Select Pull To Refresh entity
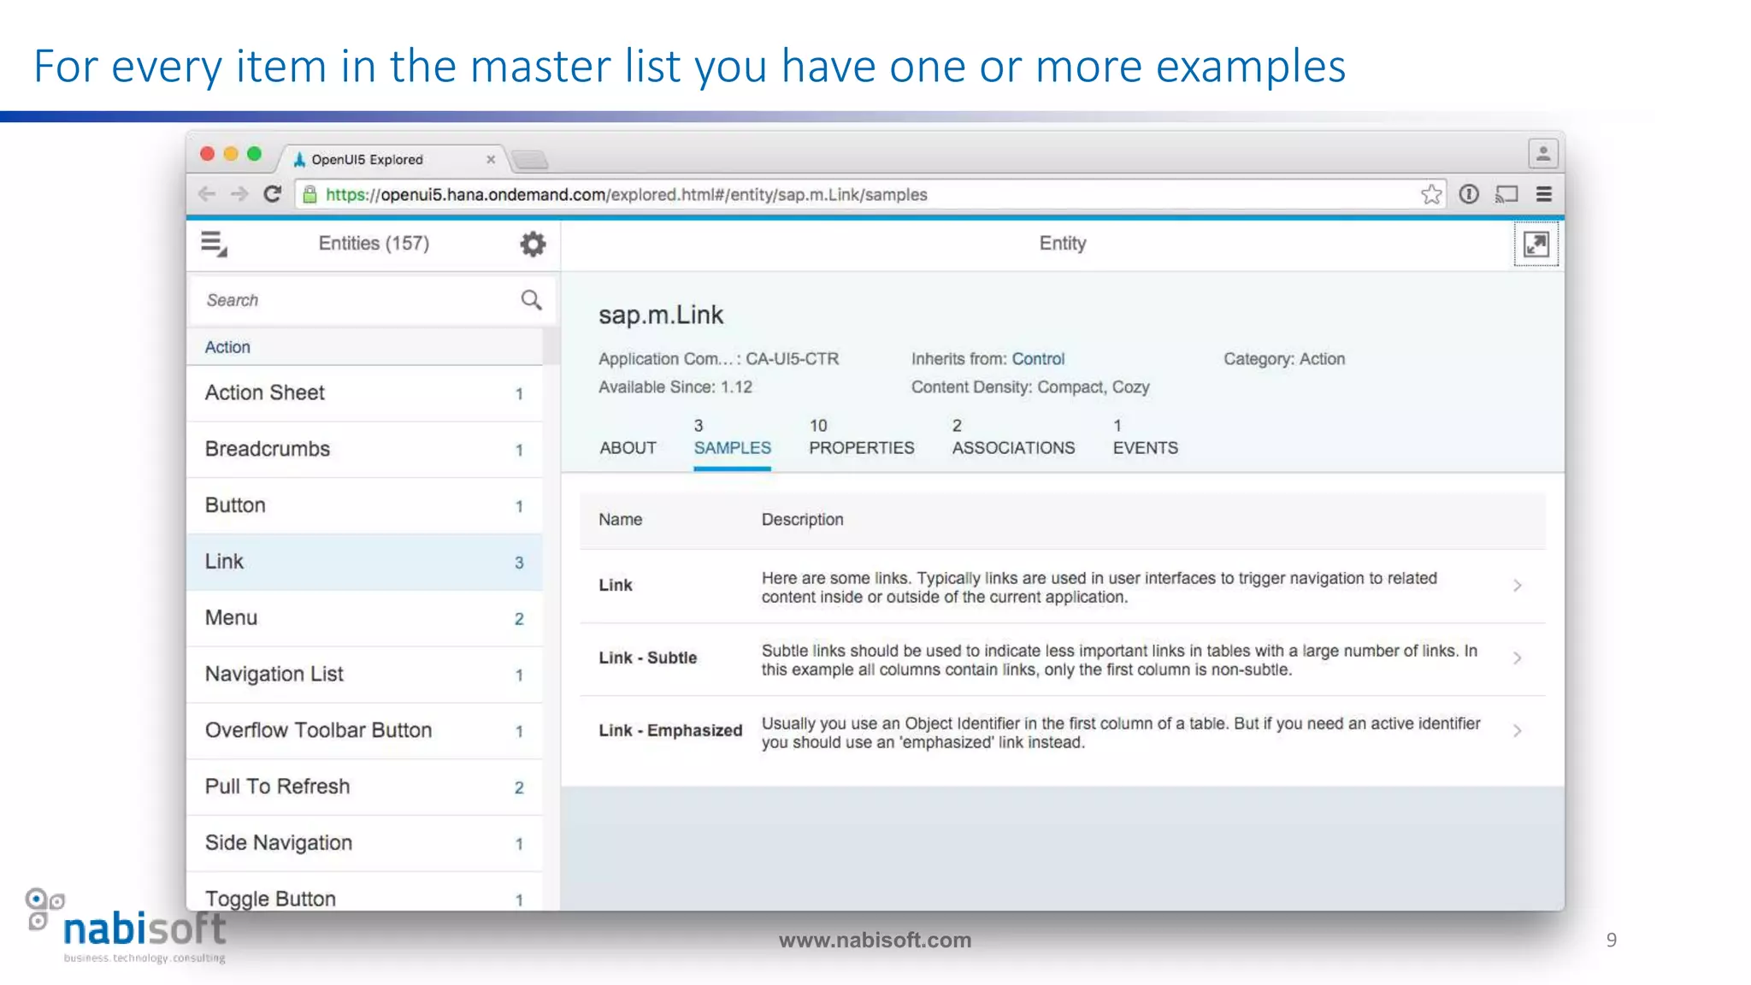This screenshot has height=985, width=1751. point(364,787)
